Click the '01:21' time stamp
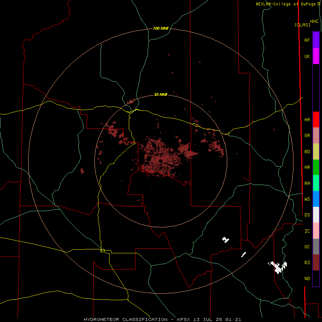Image resolution: width=322 pixels, height=322 pixels. coord(233,319)
